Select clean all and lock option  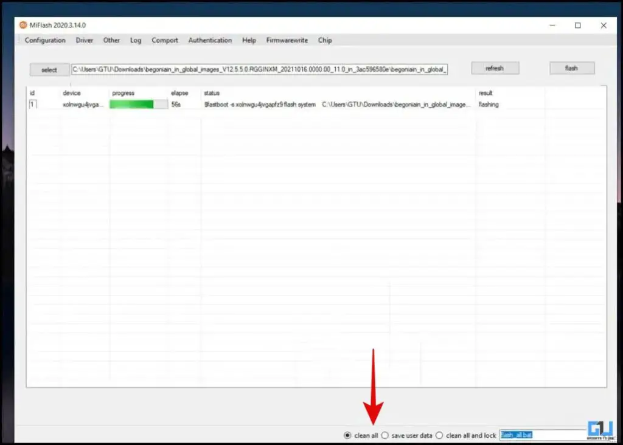439,435
